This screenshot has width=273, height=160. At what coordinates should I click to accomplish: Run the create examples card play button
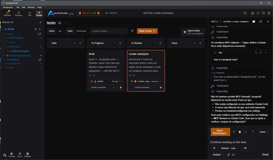(x=161, y=87)
